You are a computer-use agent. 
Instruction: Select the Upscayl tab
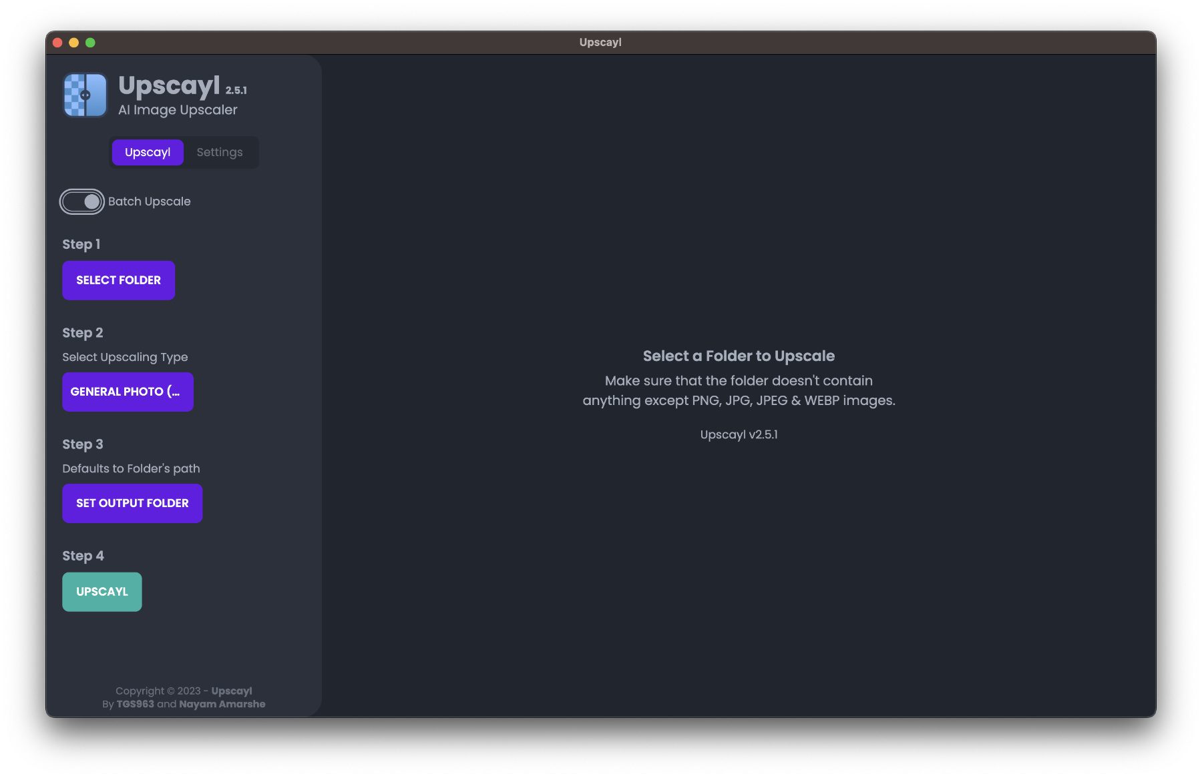(x=148, y=152)
